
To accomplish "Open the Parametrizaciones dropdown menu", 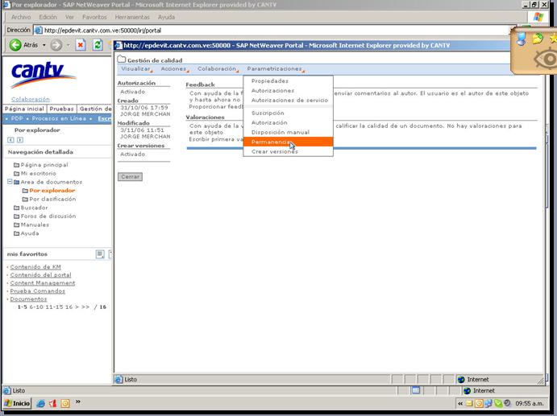I will tap(275, 69).
